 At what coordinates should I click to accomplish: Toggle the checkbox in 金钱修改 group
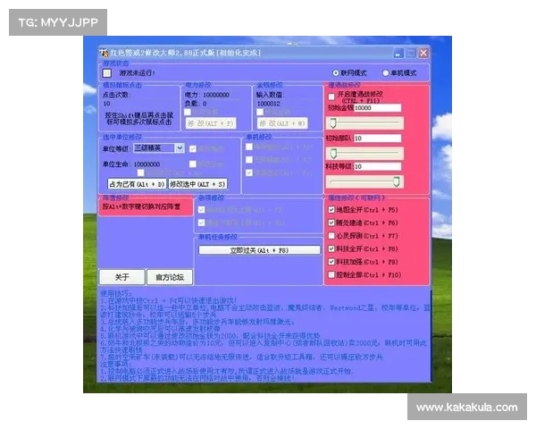point(260,113)
